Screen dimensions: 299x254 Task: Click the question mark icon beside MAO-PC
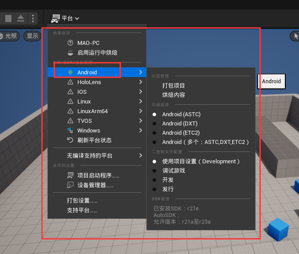[70, 43]
